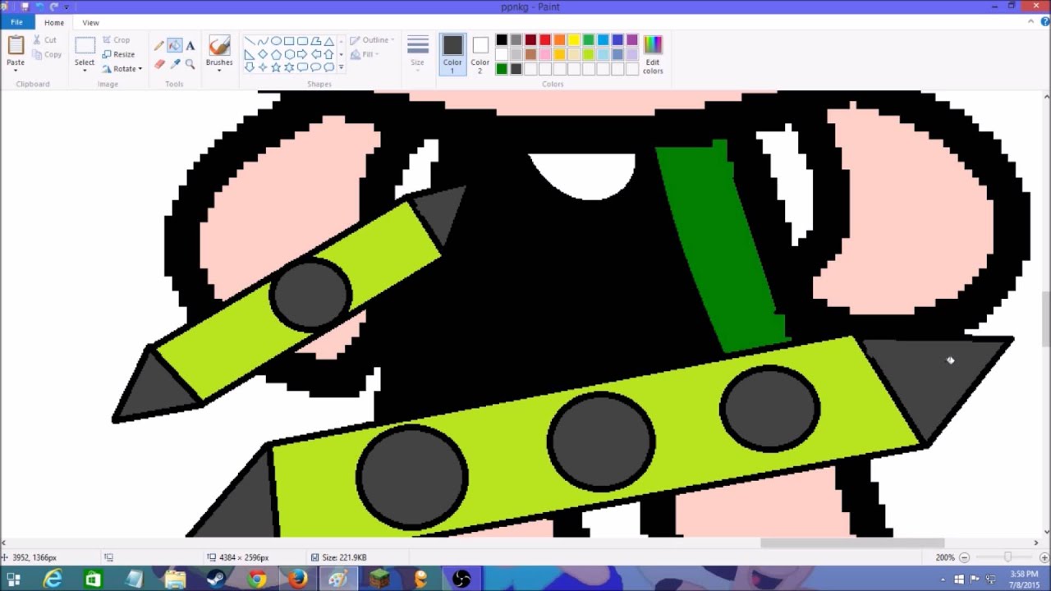Choose the Oval shape
1051x591 pixels.
pyautogui.click(x=276, y=41)
